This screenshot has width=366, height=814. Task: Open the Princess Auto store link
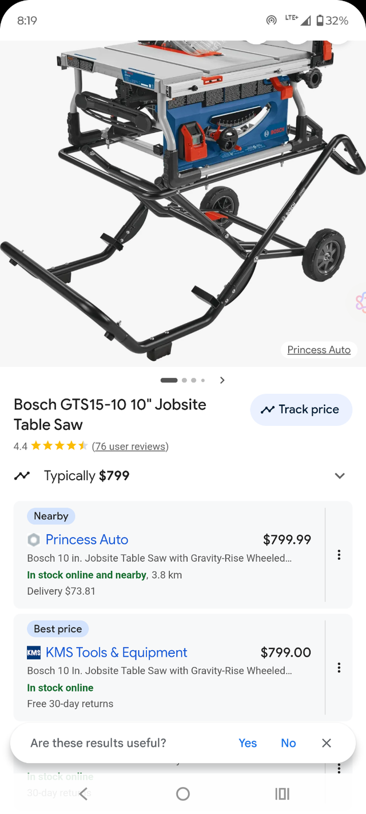87,539
